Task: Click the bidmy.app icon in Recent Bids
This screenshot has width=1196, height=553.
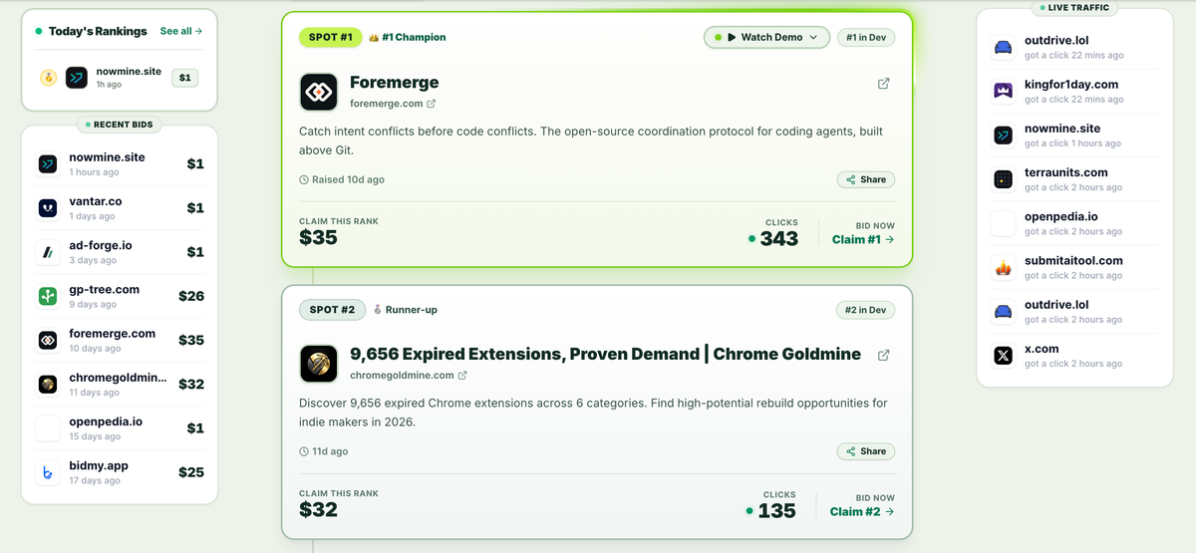Action: click(47, 472)
